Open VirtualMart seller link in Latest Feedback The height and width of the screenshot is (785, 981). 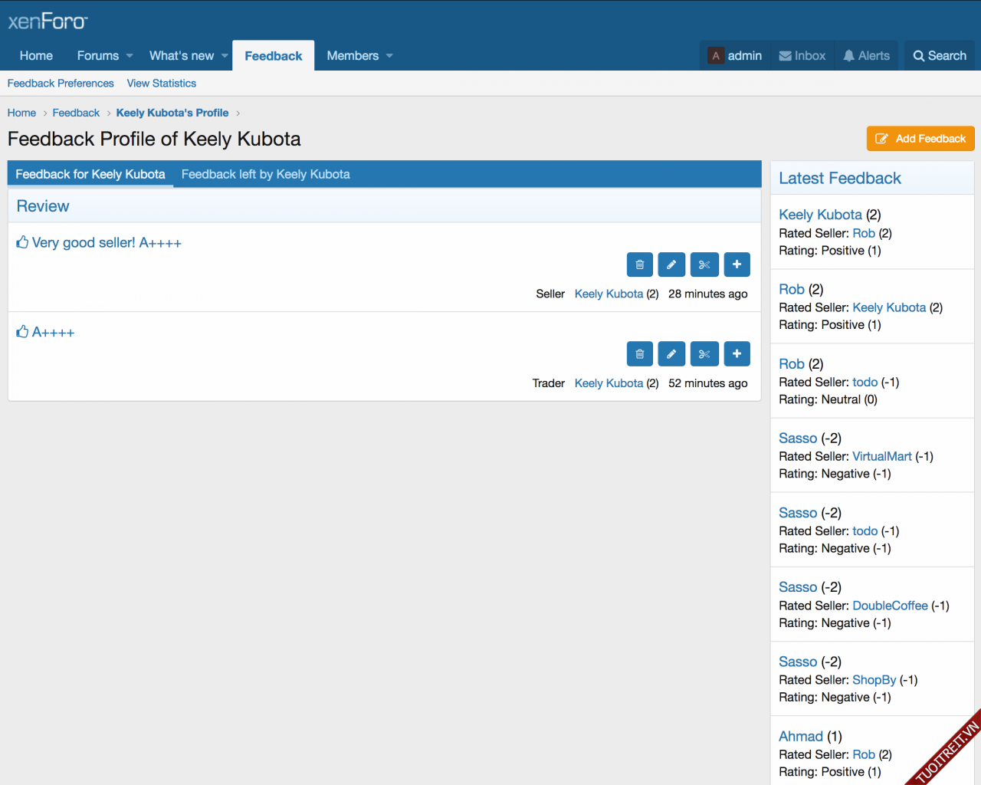click(x=881, y=457)
